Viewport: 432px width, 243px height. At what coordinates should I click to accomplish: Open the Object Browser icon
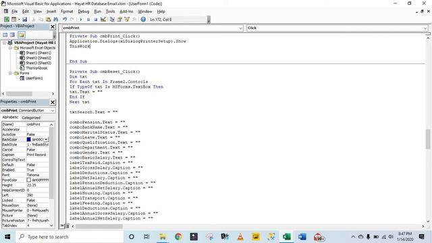click(x=127, y=20)
